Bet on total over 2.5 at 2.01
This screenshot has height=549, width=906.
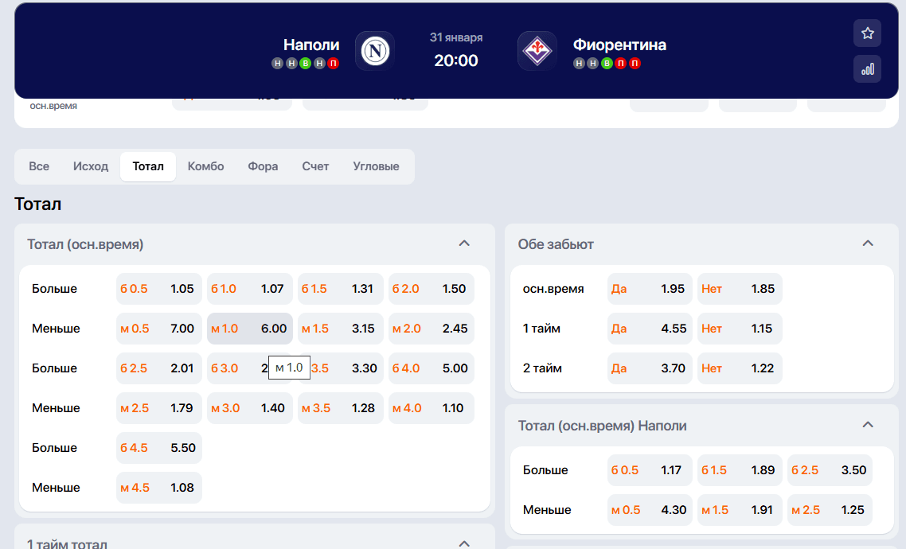tap(158, 368)
